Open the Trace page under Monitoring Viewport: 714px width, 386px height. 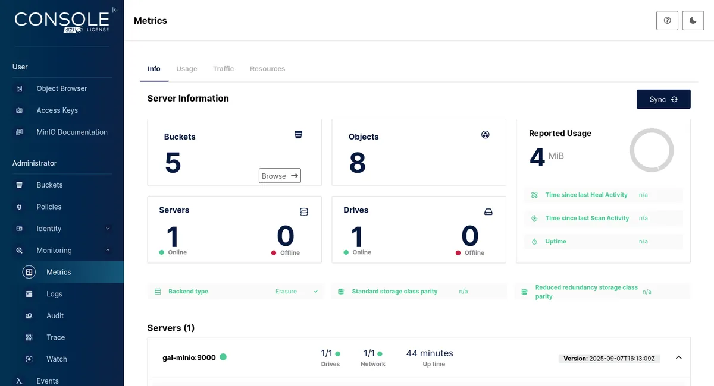click(56, 337)
